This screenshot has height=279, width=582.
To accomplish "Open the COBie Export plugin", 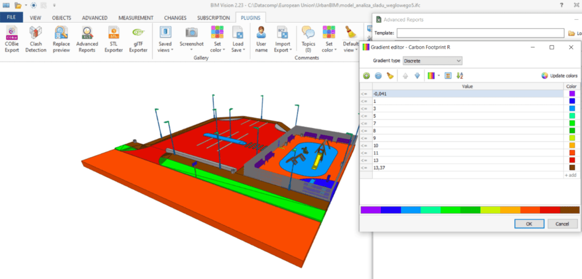I will coord(12,39).
